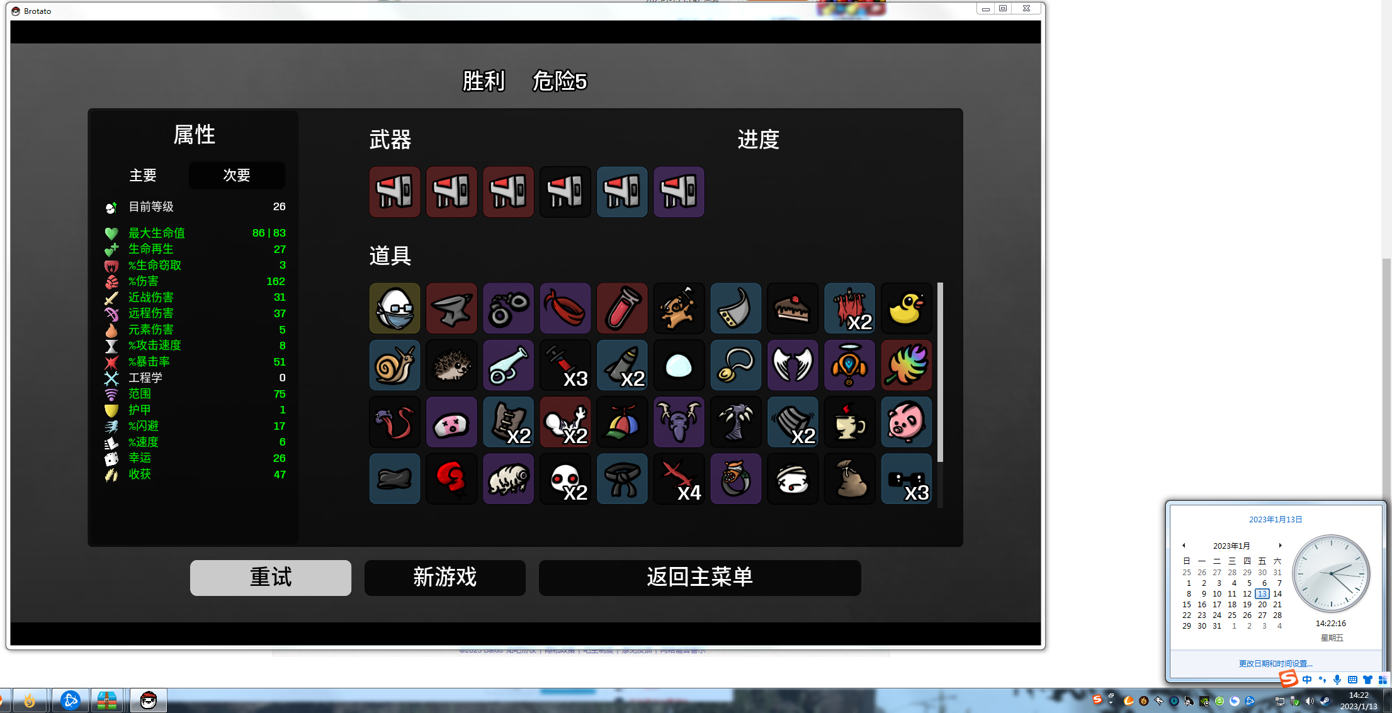Viewport: 1392px width, 713px height.
Task: Click the red bandana item icon
Action: 565,308
